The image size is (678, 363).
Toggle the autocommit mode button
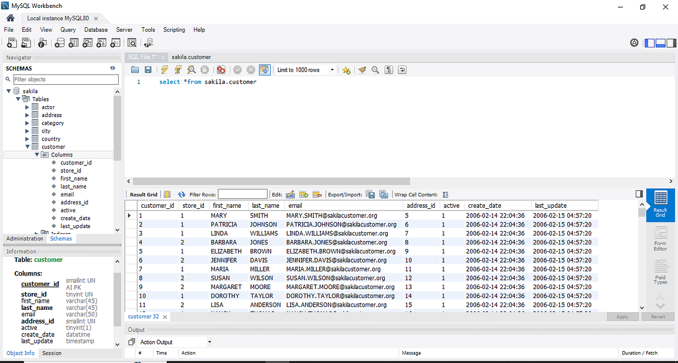(264, 70)
